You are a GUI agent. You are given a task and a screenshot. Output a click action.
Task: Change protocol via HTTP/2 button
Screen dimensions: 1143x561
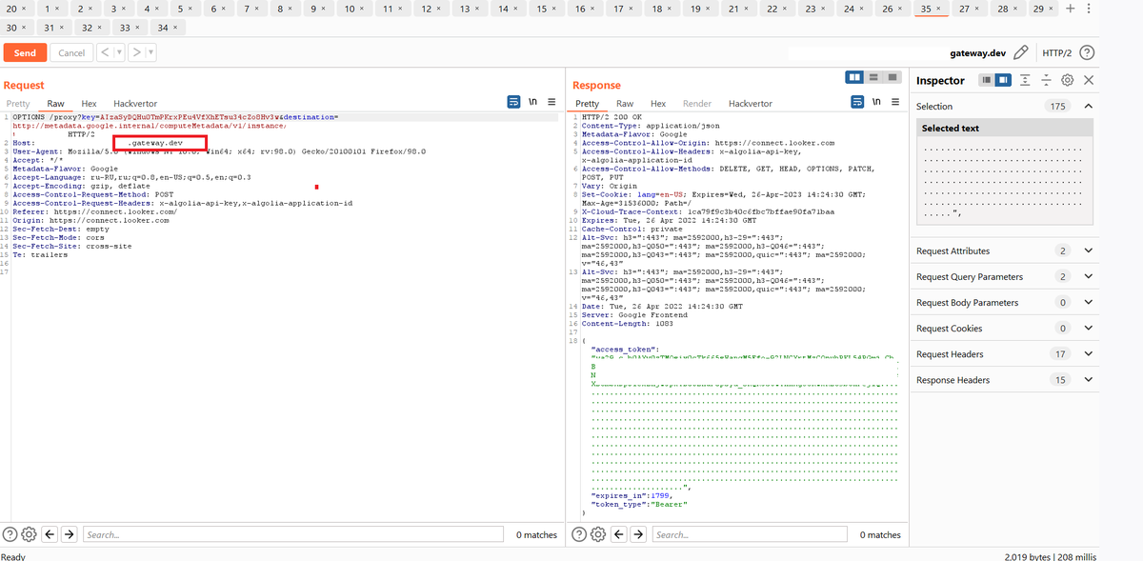[x=1056, y=52]
